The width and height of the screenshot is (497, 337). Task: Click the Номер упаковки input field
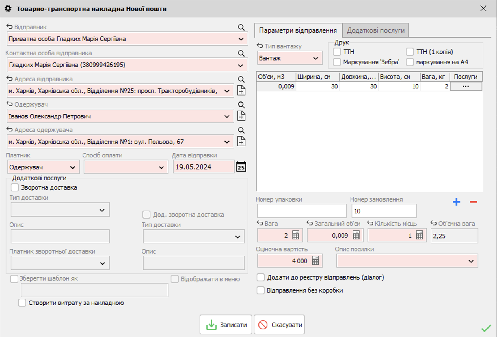point(301,211)
